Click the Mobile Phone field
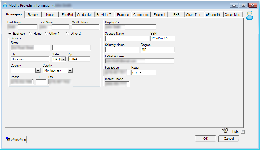 [117, 84]
